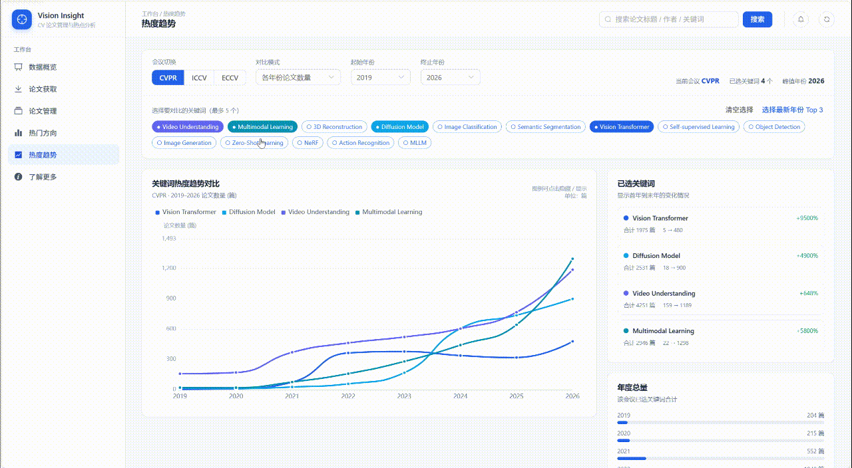The image size is (852, 468).
Task: Select the Image Classification keyword chip
Action: point(467,127)
